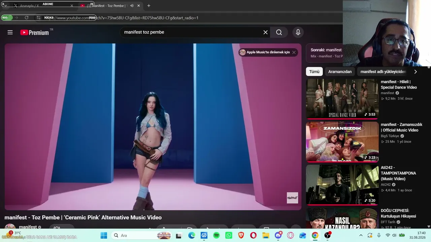
Task: Open the 'manifest - Zamansızdık' video title
Action: 401,127
